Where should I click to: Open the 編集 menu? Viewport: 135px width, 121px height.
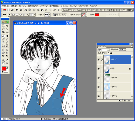14,6
